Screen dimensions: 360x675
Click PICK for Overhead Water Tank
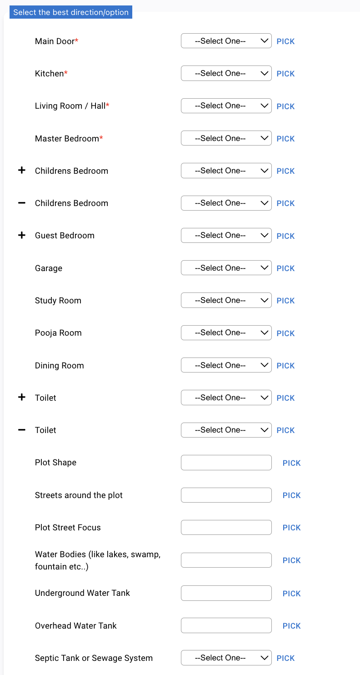(291, 626)
